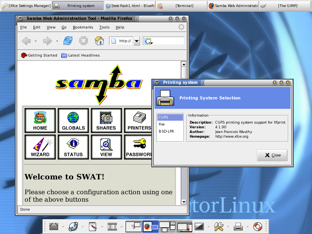Open the Firefox File menu

tap(23, 27)
